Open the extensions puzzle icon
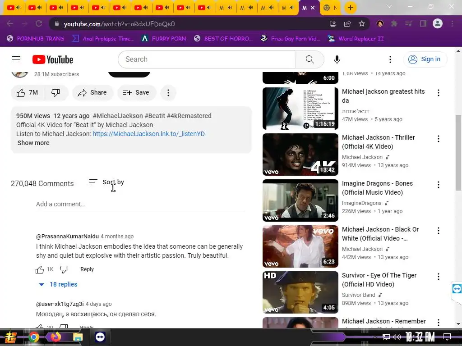The width and height of the screenshot is (462, 346). click(x=394, y=23)
